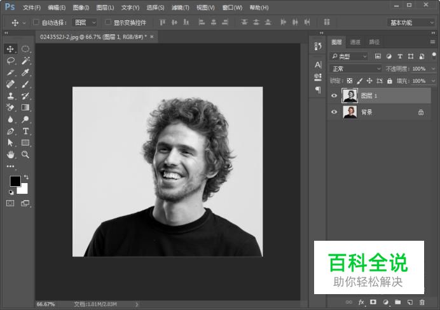
Task: Open the 正常 blend mode dropdown
Action: [x=356, y=69]
